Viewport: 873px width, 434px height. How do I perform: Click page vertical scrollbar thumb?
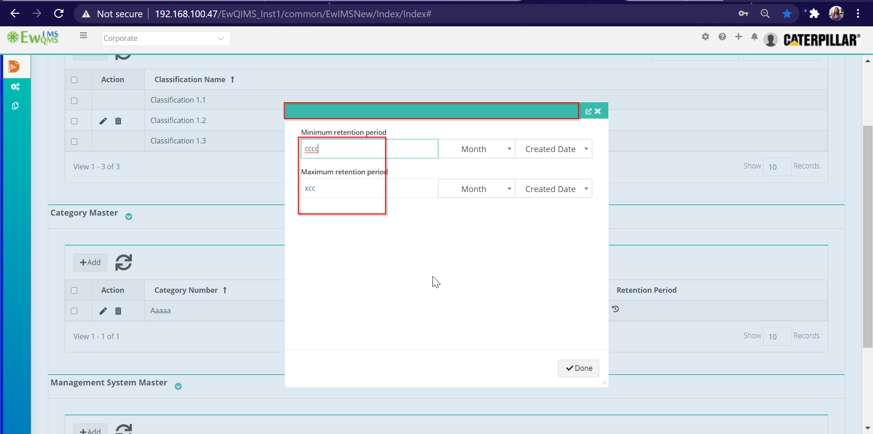[868, 236]
